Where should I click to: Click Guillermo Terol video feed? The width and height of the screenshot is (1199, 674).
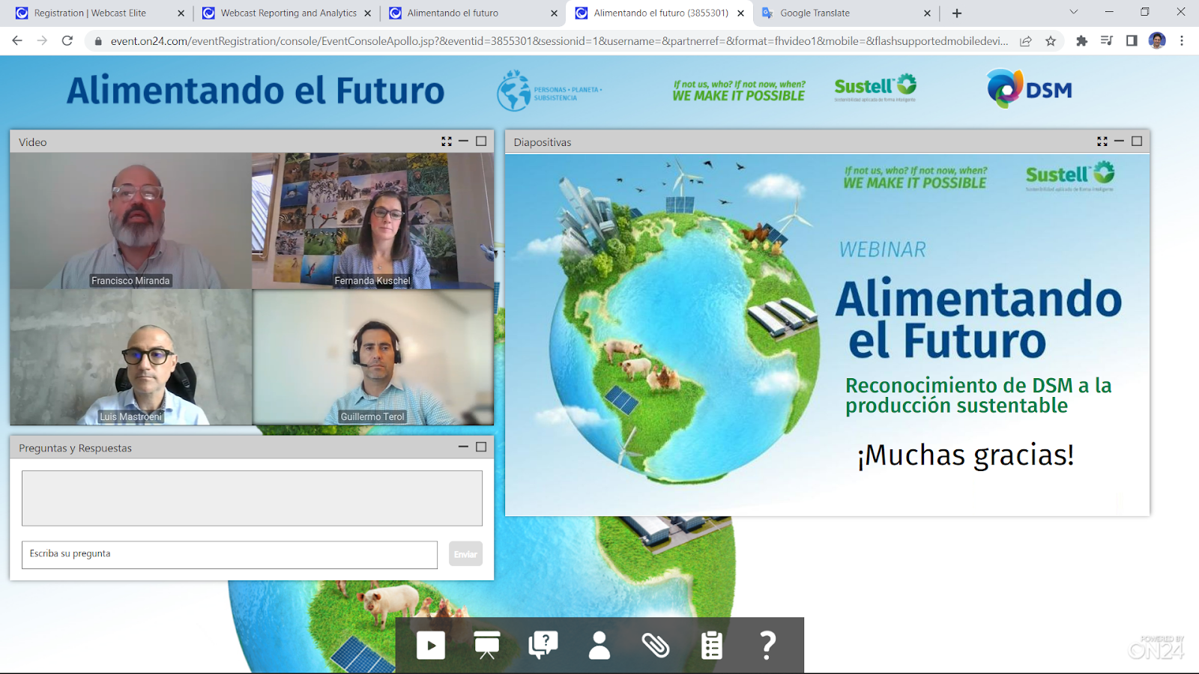(x=372, y=357)
